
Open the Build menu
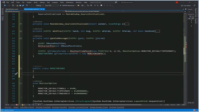click(x=35, y=2)
